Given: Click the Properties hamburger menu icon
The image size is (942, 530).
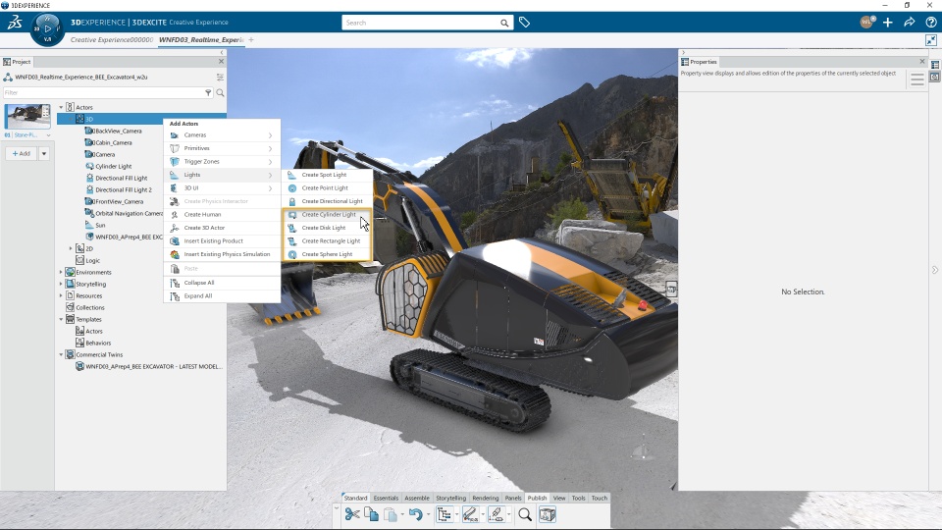Looking at the screenshot, I should coord(916,79).
